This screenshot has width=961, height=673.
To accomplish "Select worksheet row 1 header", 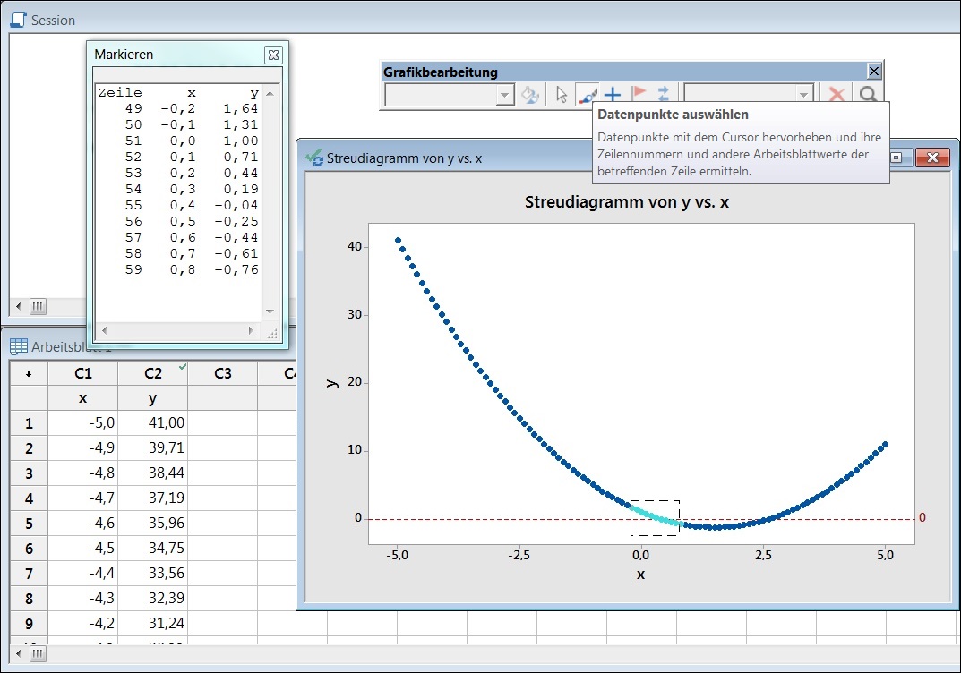I will click(29, 423).
